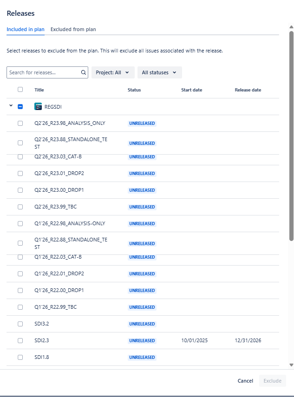The width and height of the screenshot is (294, 397).
Task: Switch to Excluded from plan tab
Action: click(x=73, y=29)
